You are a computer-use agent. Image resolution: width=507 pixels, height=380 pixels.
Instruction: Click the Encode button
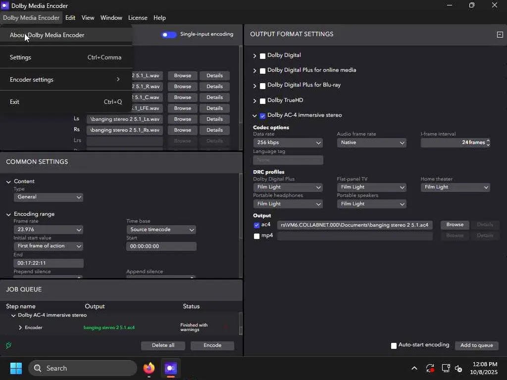212,345
